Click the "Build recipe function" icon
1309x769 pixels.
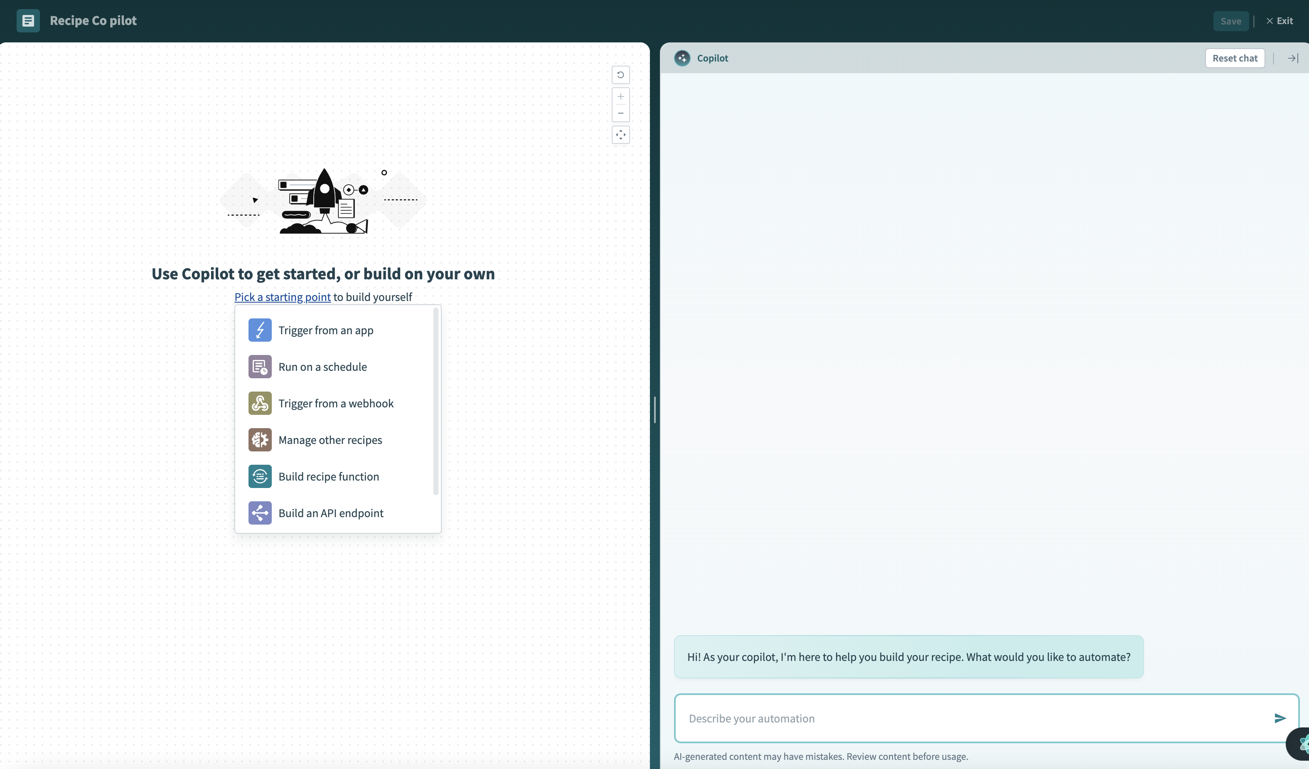[x=260, y=476]
